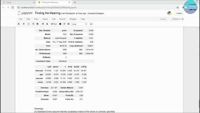Image resolution: width=200 pixels, height=113 pixels.
Task: Open the Help menu
Action: (83, 19)
